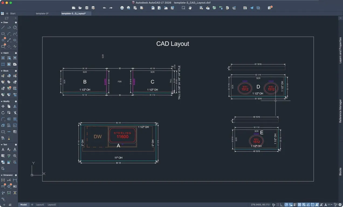This screenshot has width=343, height=207.
Task: Select the Pan hand tool in toolbar
Action: pyautogui.click(x=190, y=8)
